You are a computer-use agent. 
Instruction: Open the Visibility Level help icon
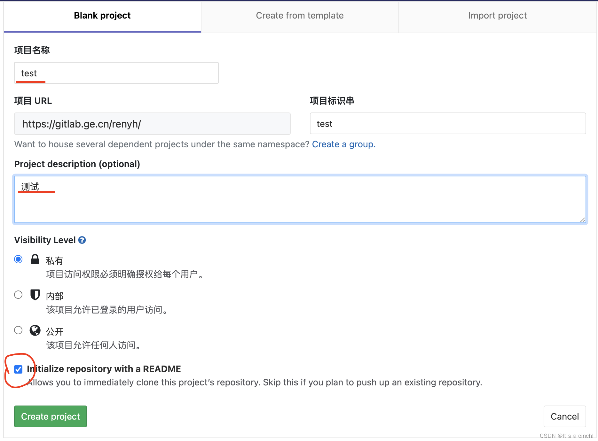82,240
